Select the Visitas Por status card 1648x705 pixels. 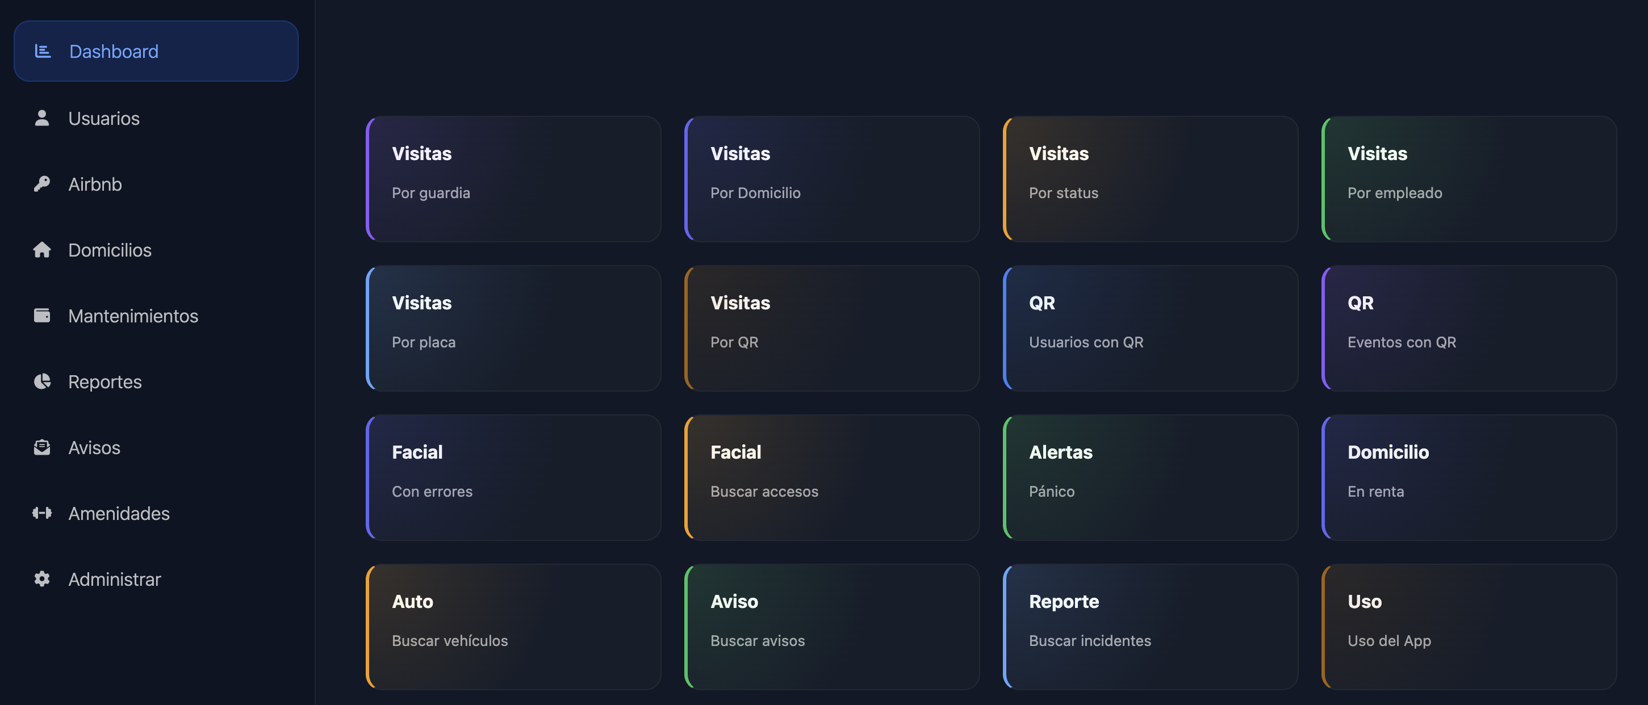click(x=1151, y=179)
